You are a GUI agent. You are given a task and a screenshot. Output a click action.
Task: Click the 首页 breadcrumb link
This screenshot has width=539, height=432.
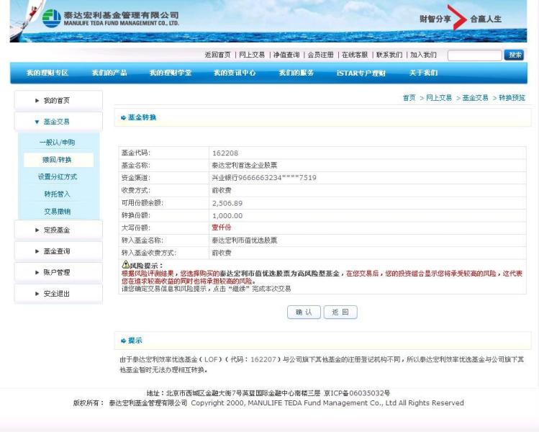tap(409, 98)
